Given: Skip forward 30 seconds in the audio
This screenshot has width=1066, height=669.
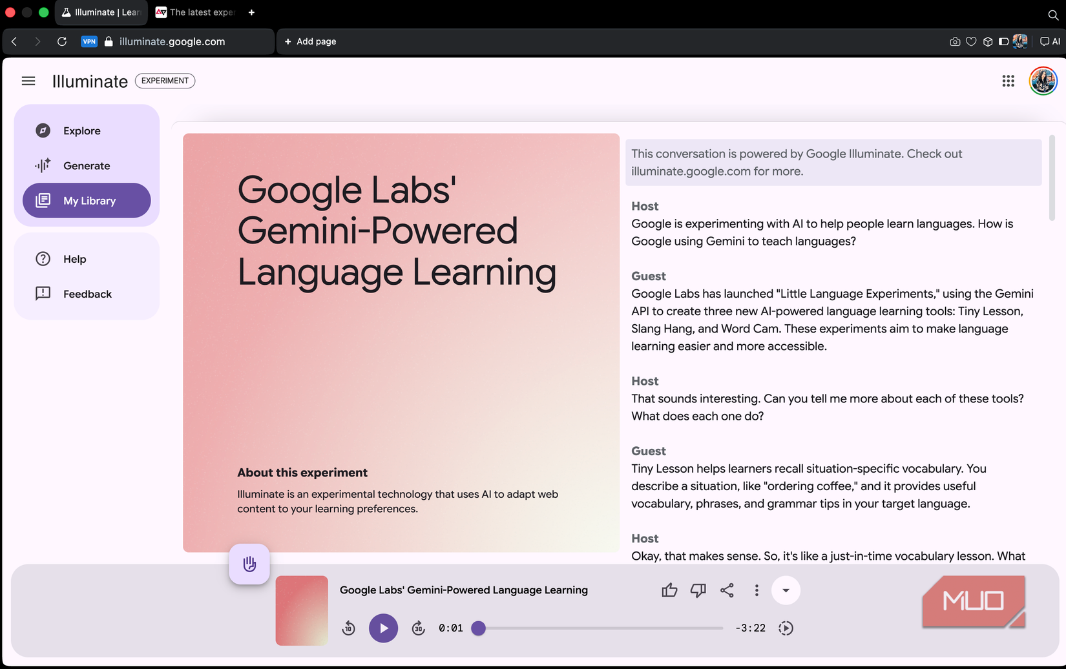Looking at the screenshot, I should tap(418, 628).
